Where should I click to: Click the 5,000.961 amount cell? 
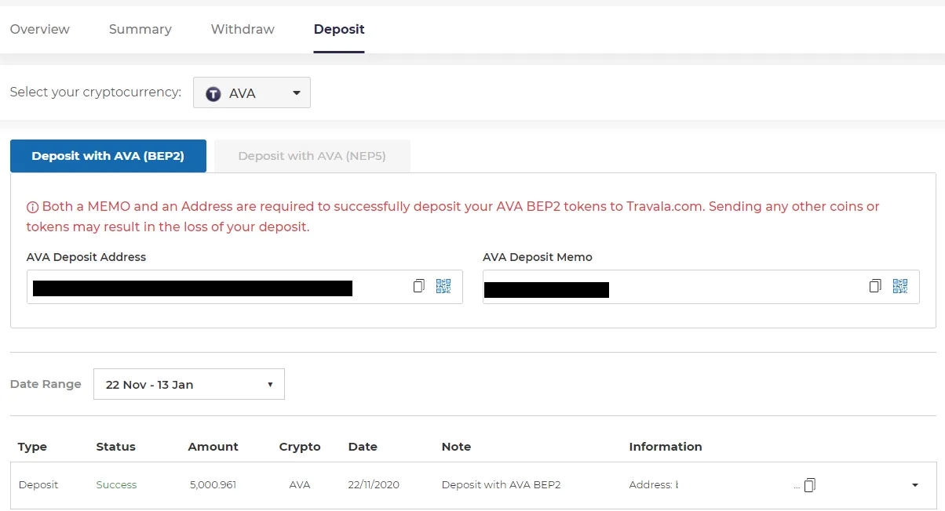213,485
